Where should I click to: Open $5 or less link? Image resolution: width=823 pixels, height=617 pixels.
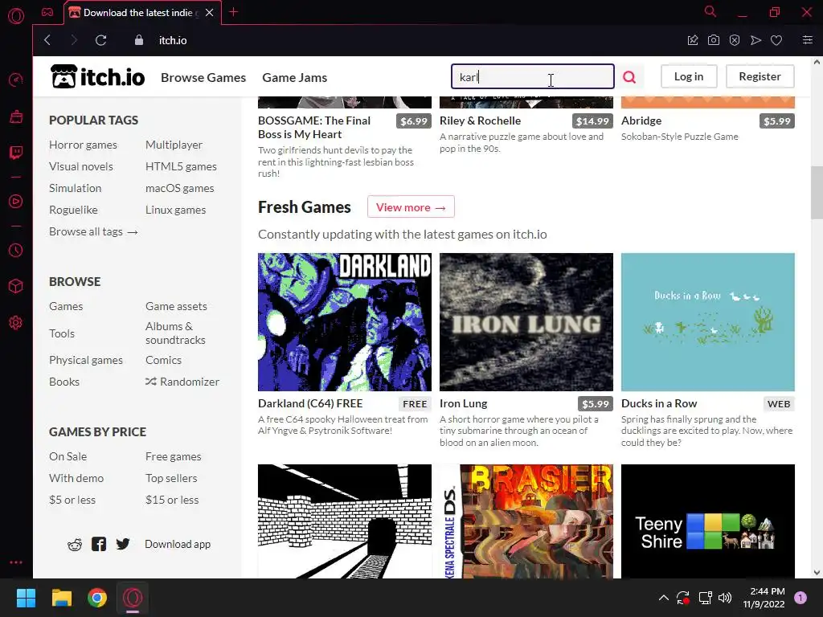(72, 500)
